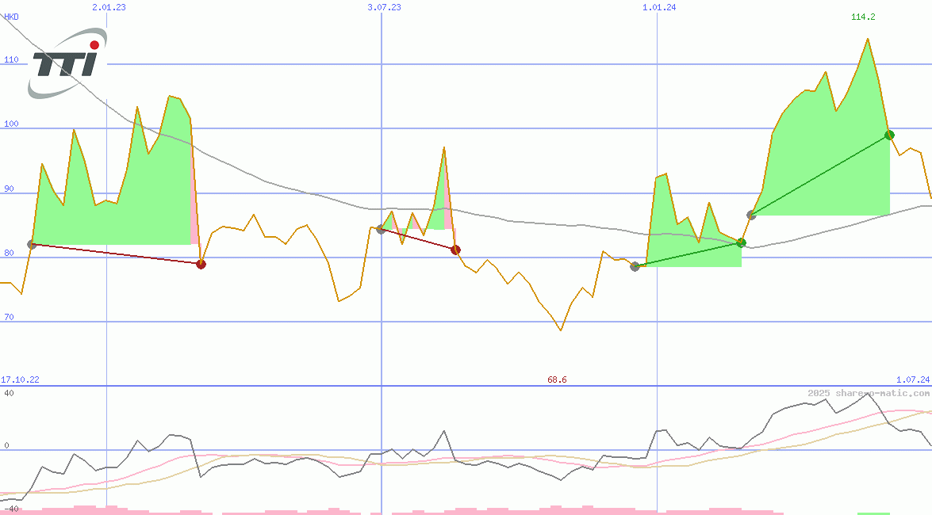
Task: Click the 1.07.24 end date label
Action: point(912,380)
